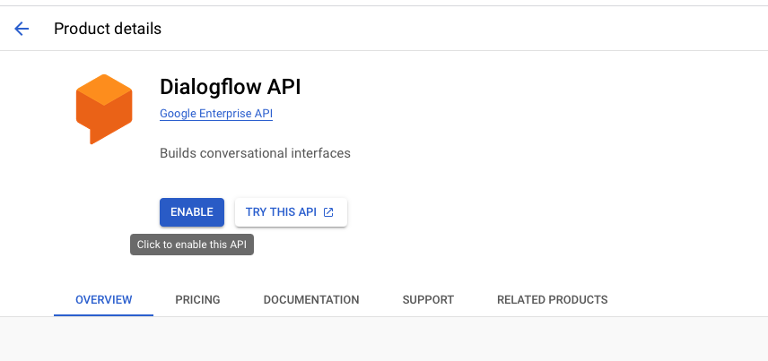Viewport: 768px width, 361px height.
Task: Click the orange Dialogflow logo
Action: pos(104,109)
